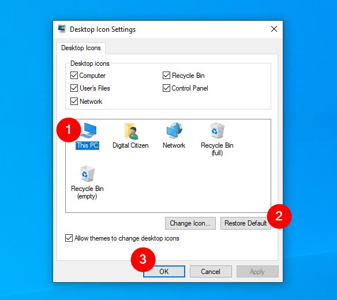Click the "Recycle Bin (full)" label text

(217, 149)
